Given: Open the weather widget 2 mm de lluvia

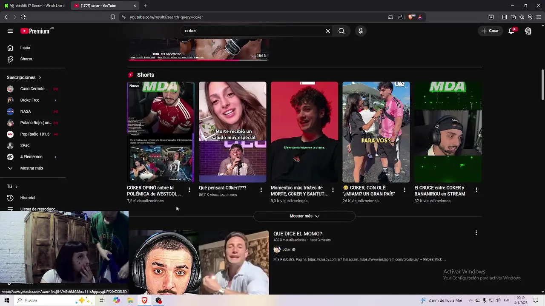Looking at the screenshot, I should pos(441,300).
